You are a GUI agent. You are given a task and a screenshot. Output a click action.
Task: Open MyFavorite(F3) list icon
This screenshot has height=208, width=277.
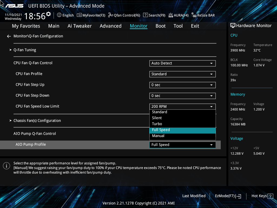click(x=79, y=15)
